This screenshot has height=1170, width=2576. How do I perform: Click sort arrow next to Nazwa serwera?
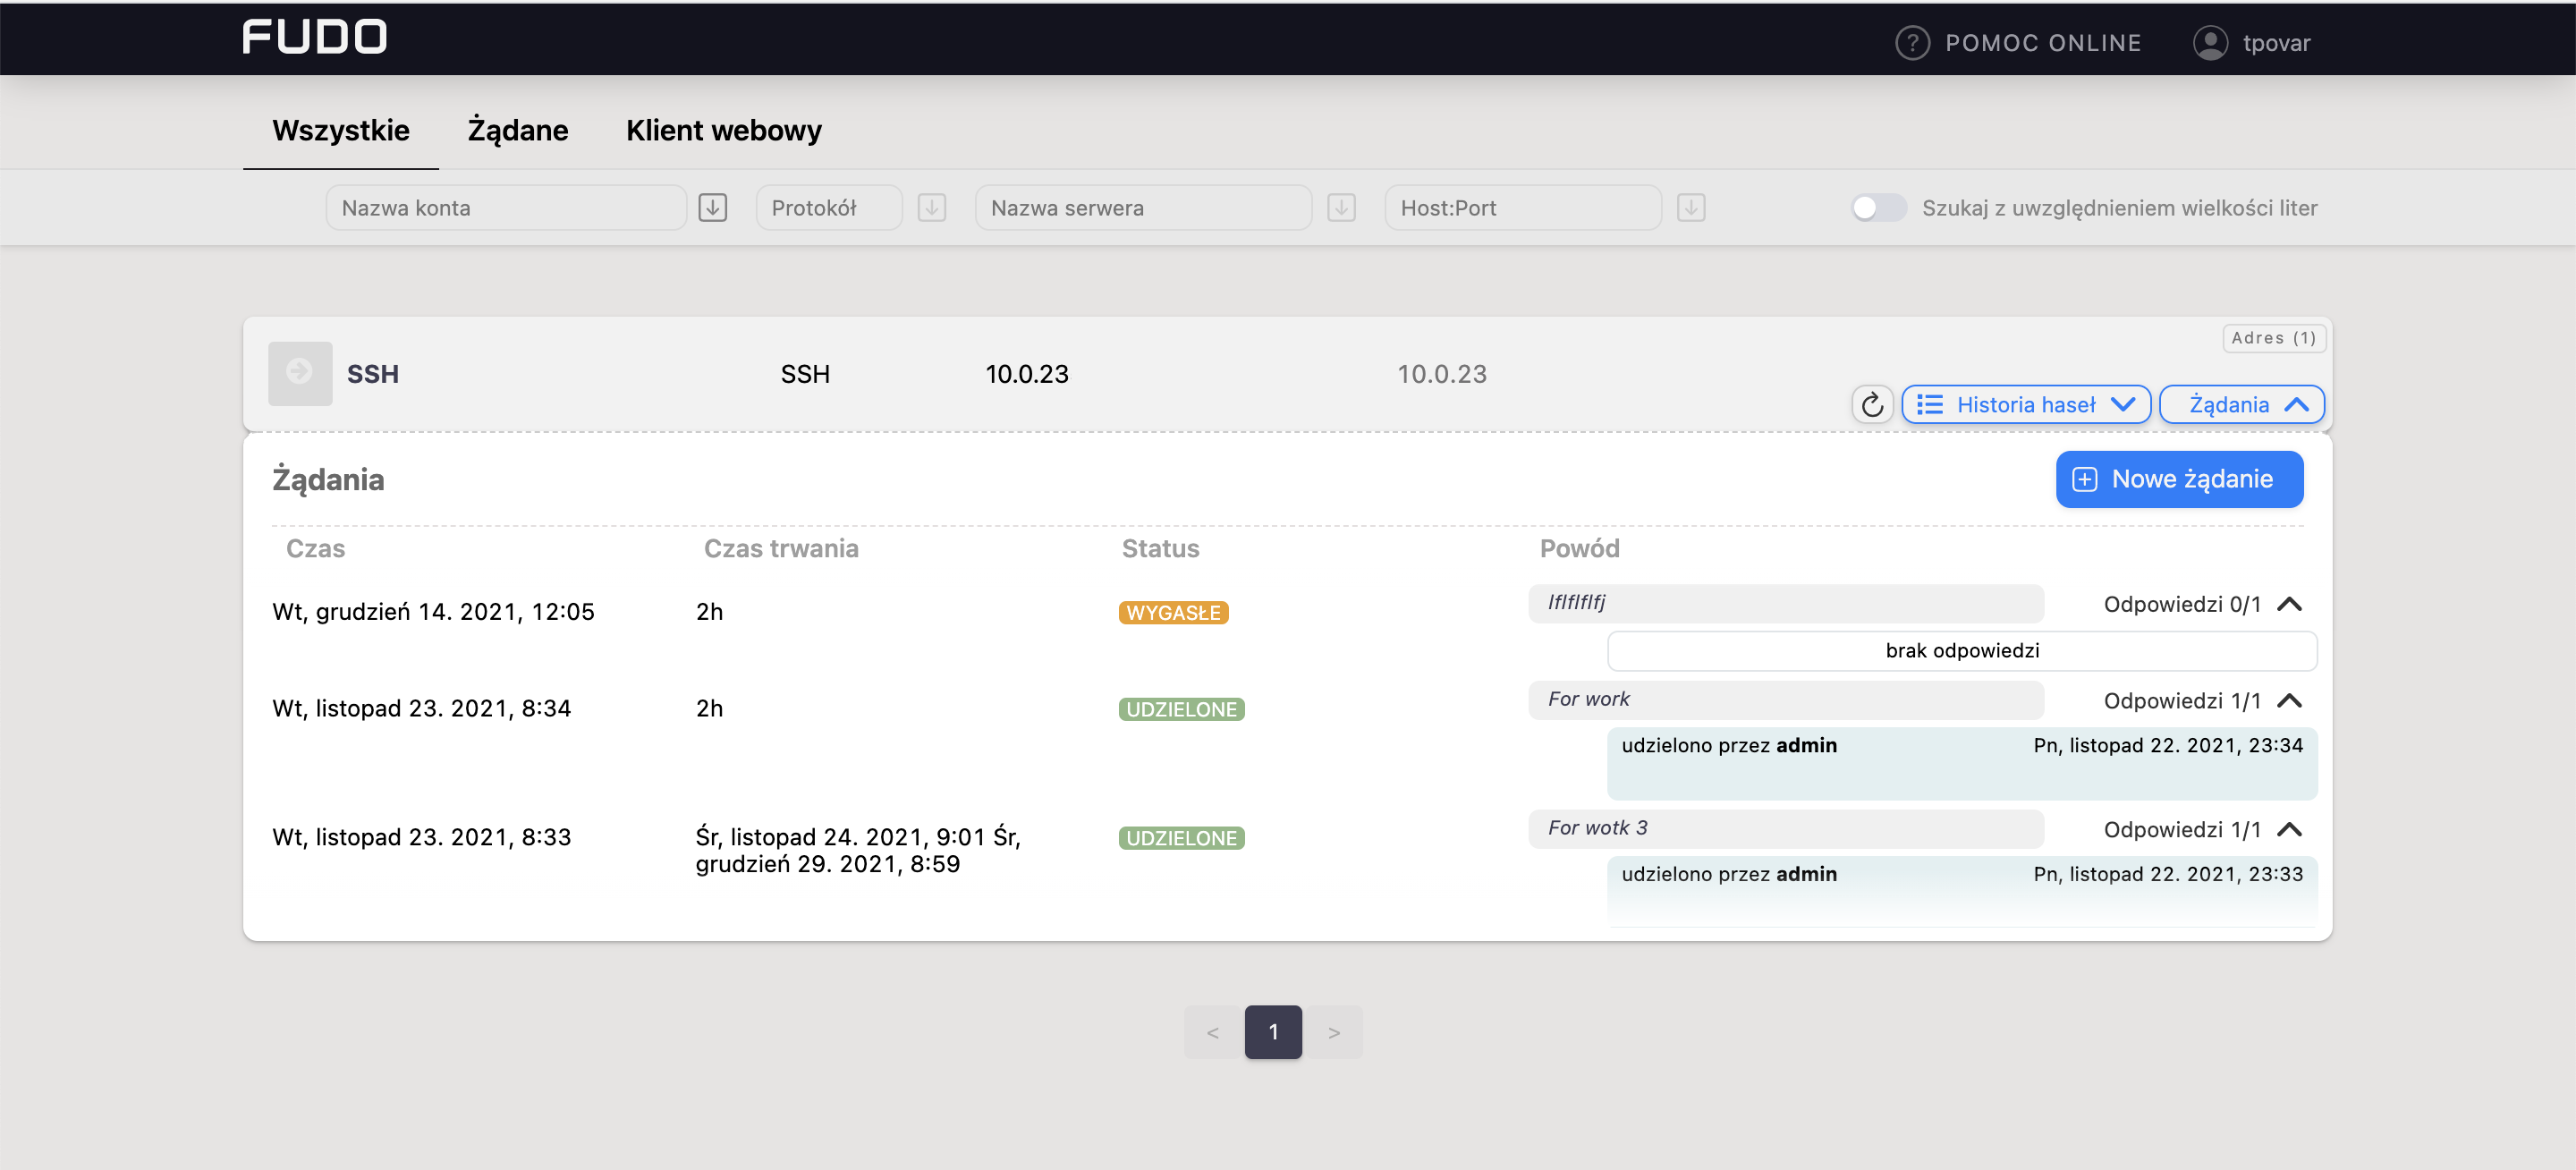pos(1340,208)
